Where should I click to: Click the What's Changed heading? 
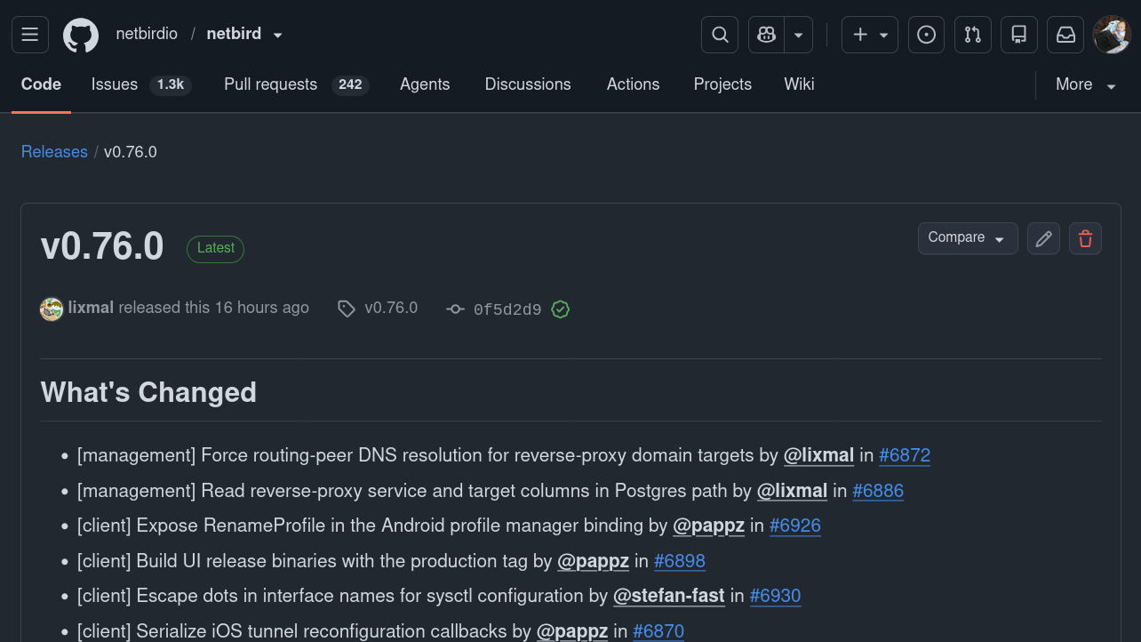coord(148,392)
